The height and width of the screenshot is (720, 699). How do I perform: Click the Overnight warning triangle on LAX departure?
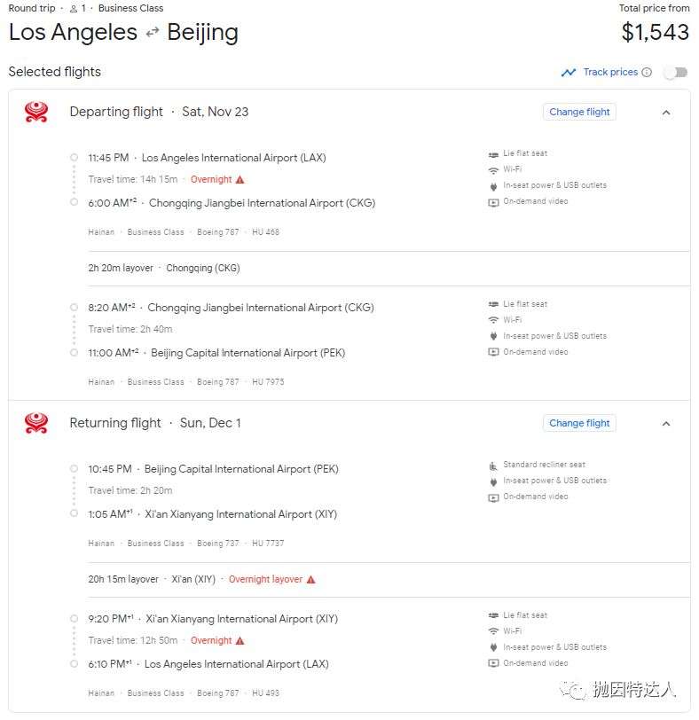click(240, 179)
